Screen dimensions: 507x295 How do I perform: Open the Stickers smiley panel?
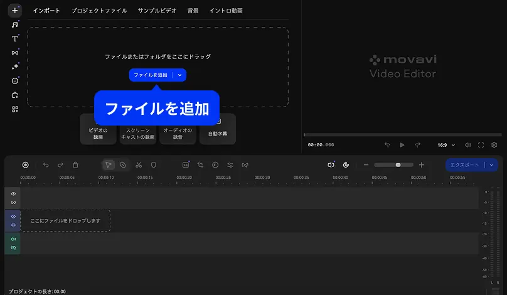click(x=15, y=81)
